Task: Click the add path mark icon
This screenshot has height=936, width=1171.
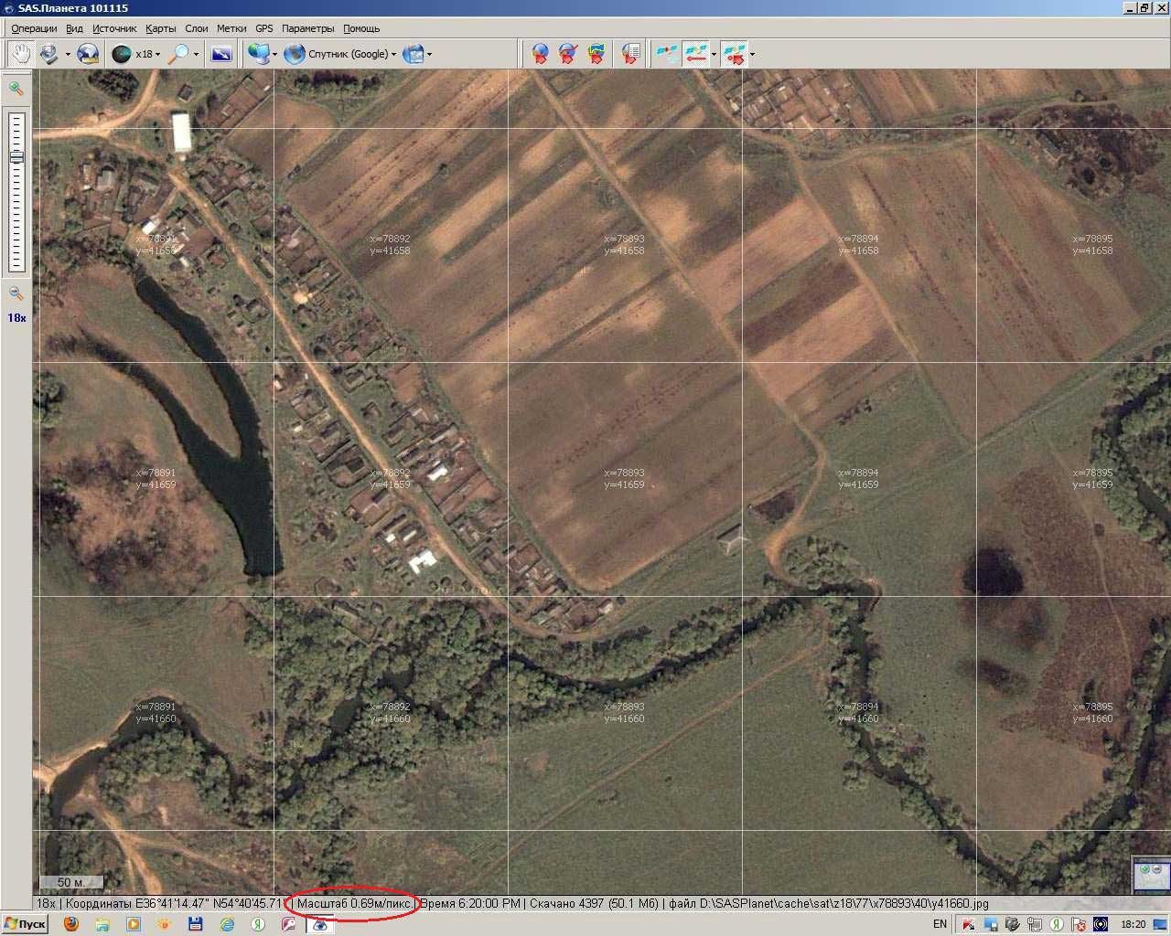Action: pos(568,54)
